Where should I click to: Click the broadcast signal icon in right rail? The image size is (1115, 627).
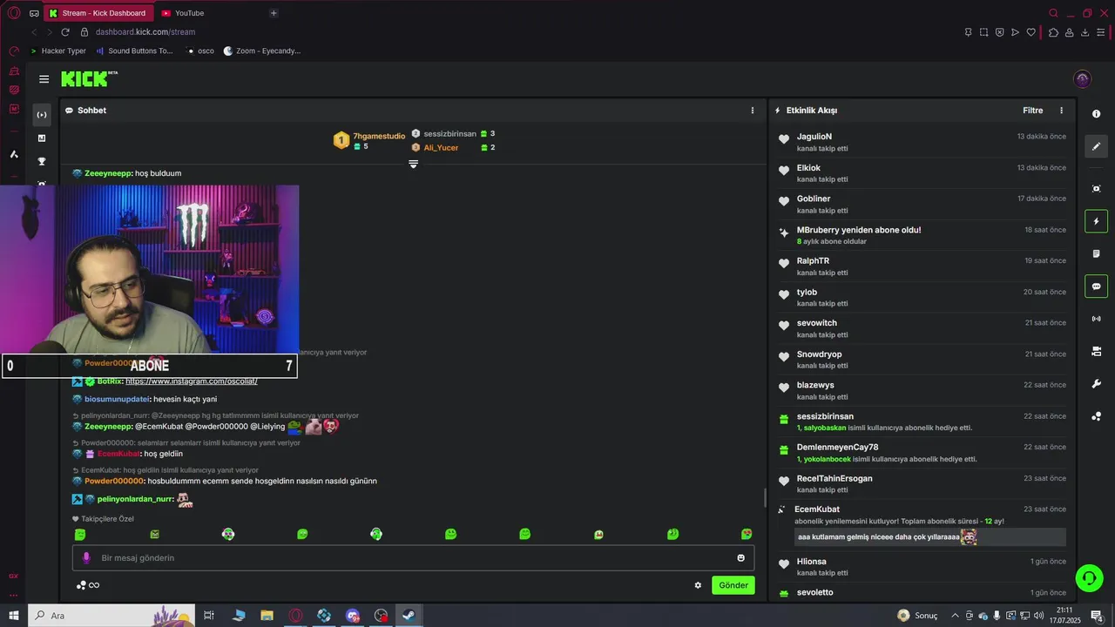point(1096,319)
